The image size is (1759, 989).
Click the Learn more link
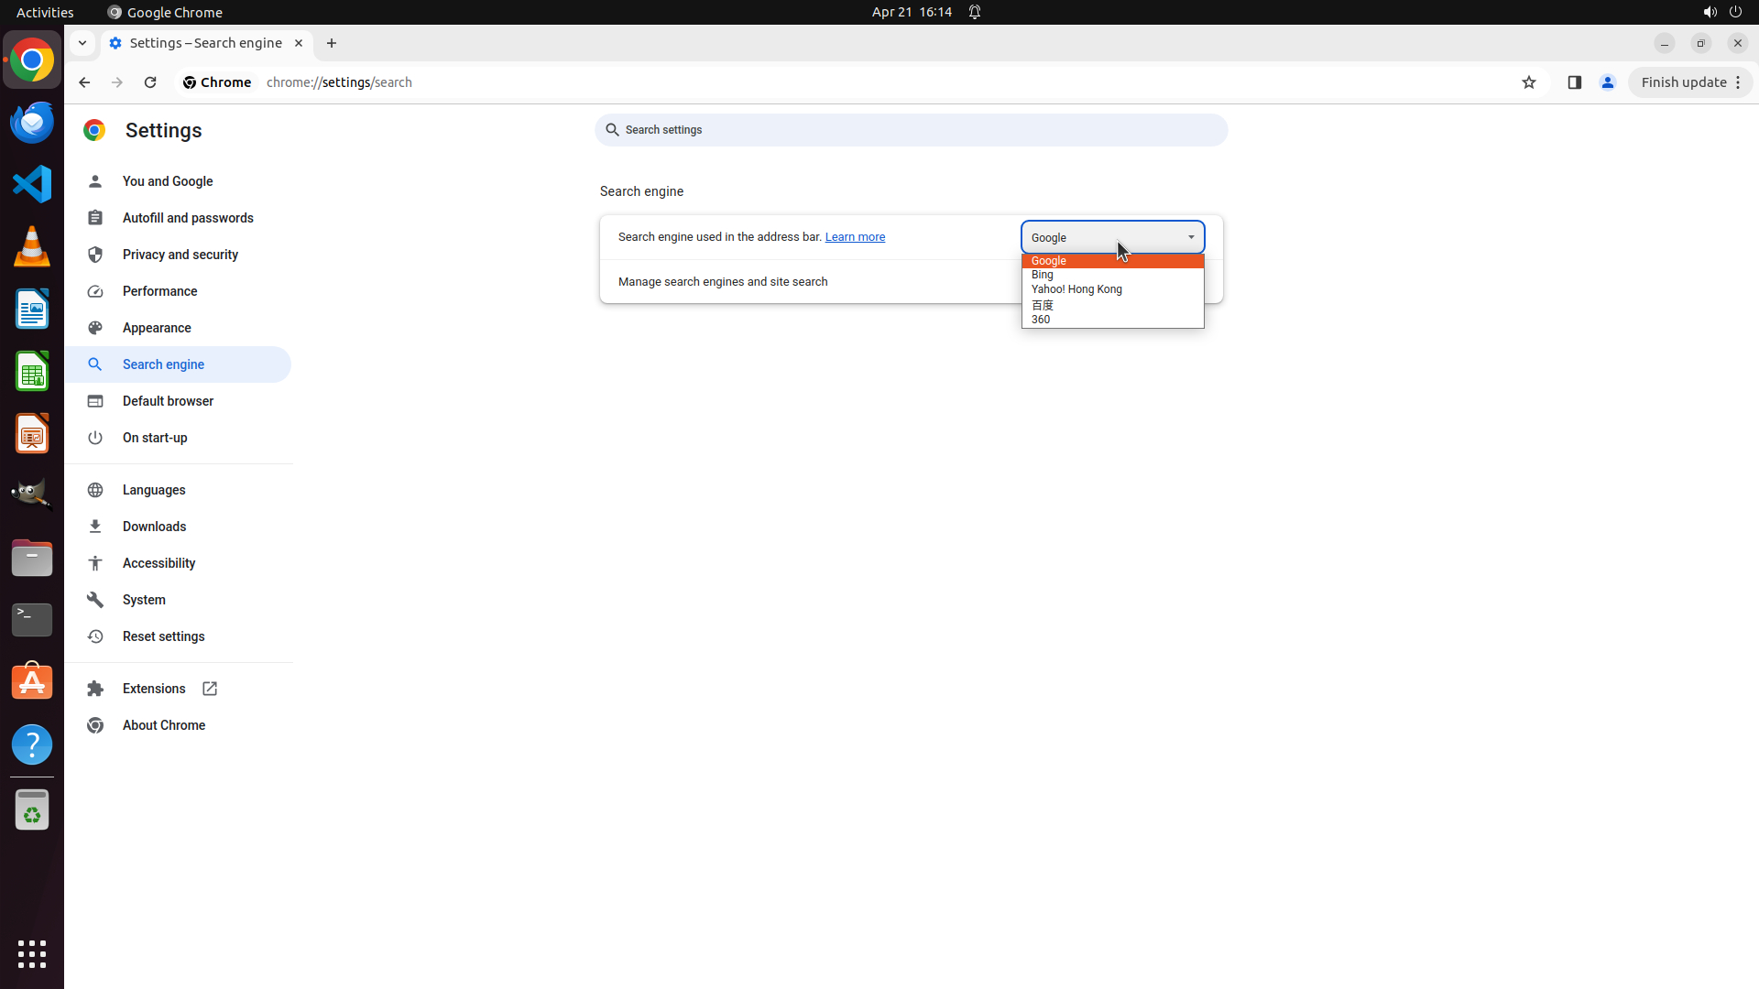[x=855, y=237]
